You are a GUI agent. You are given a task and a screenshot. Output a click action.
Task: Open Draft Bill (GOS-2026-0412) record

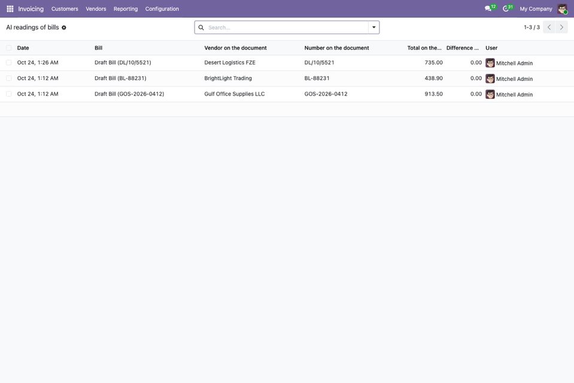129,94
